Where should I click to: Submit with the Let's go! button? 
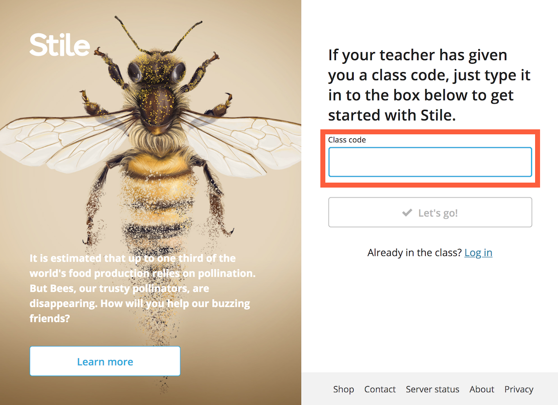430,212
